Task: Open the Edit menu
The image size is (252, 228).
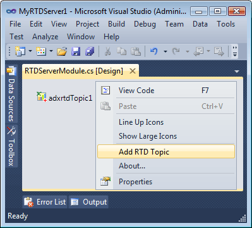Action: point(36,24)
